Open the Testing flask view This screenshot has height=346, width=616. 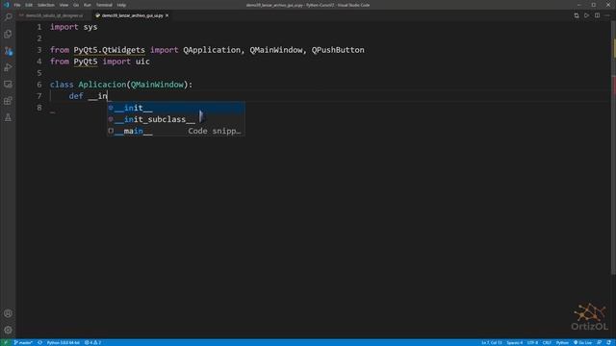pyautogui.click(x=8, y=117)
